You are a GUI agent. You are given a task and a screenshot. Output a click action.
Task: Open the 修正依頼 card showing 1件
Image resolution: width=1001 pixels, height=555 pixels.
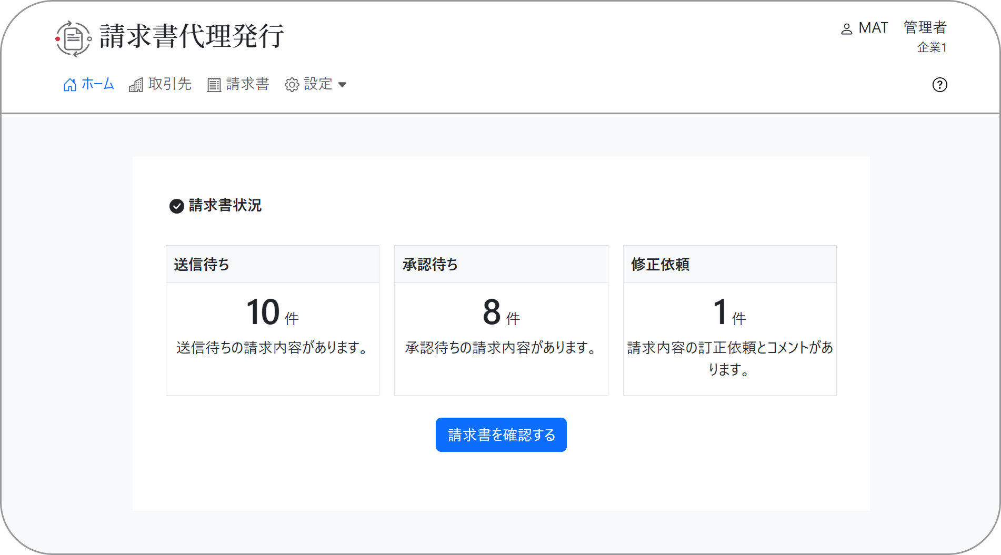[729, 319]
